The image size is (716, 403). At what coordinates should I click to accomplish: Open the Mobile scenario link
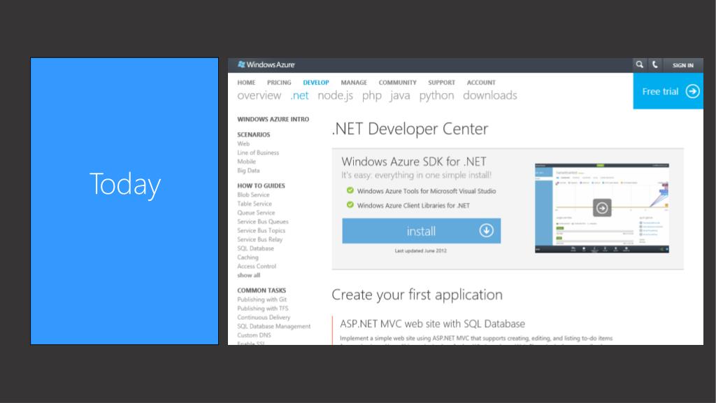pos(247,162)
